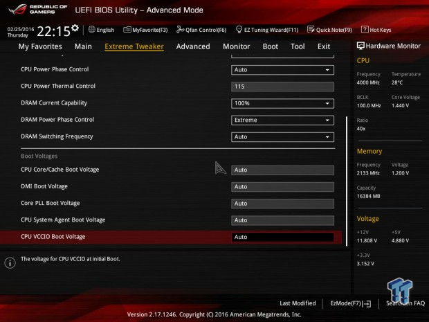Image resolution: width=429 pixels, height=322 pixels.
Task: Click Last Modified button
Action: 298,303
